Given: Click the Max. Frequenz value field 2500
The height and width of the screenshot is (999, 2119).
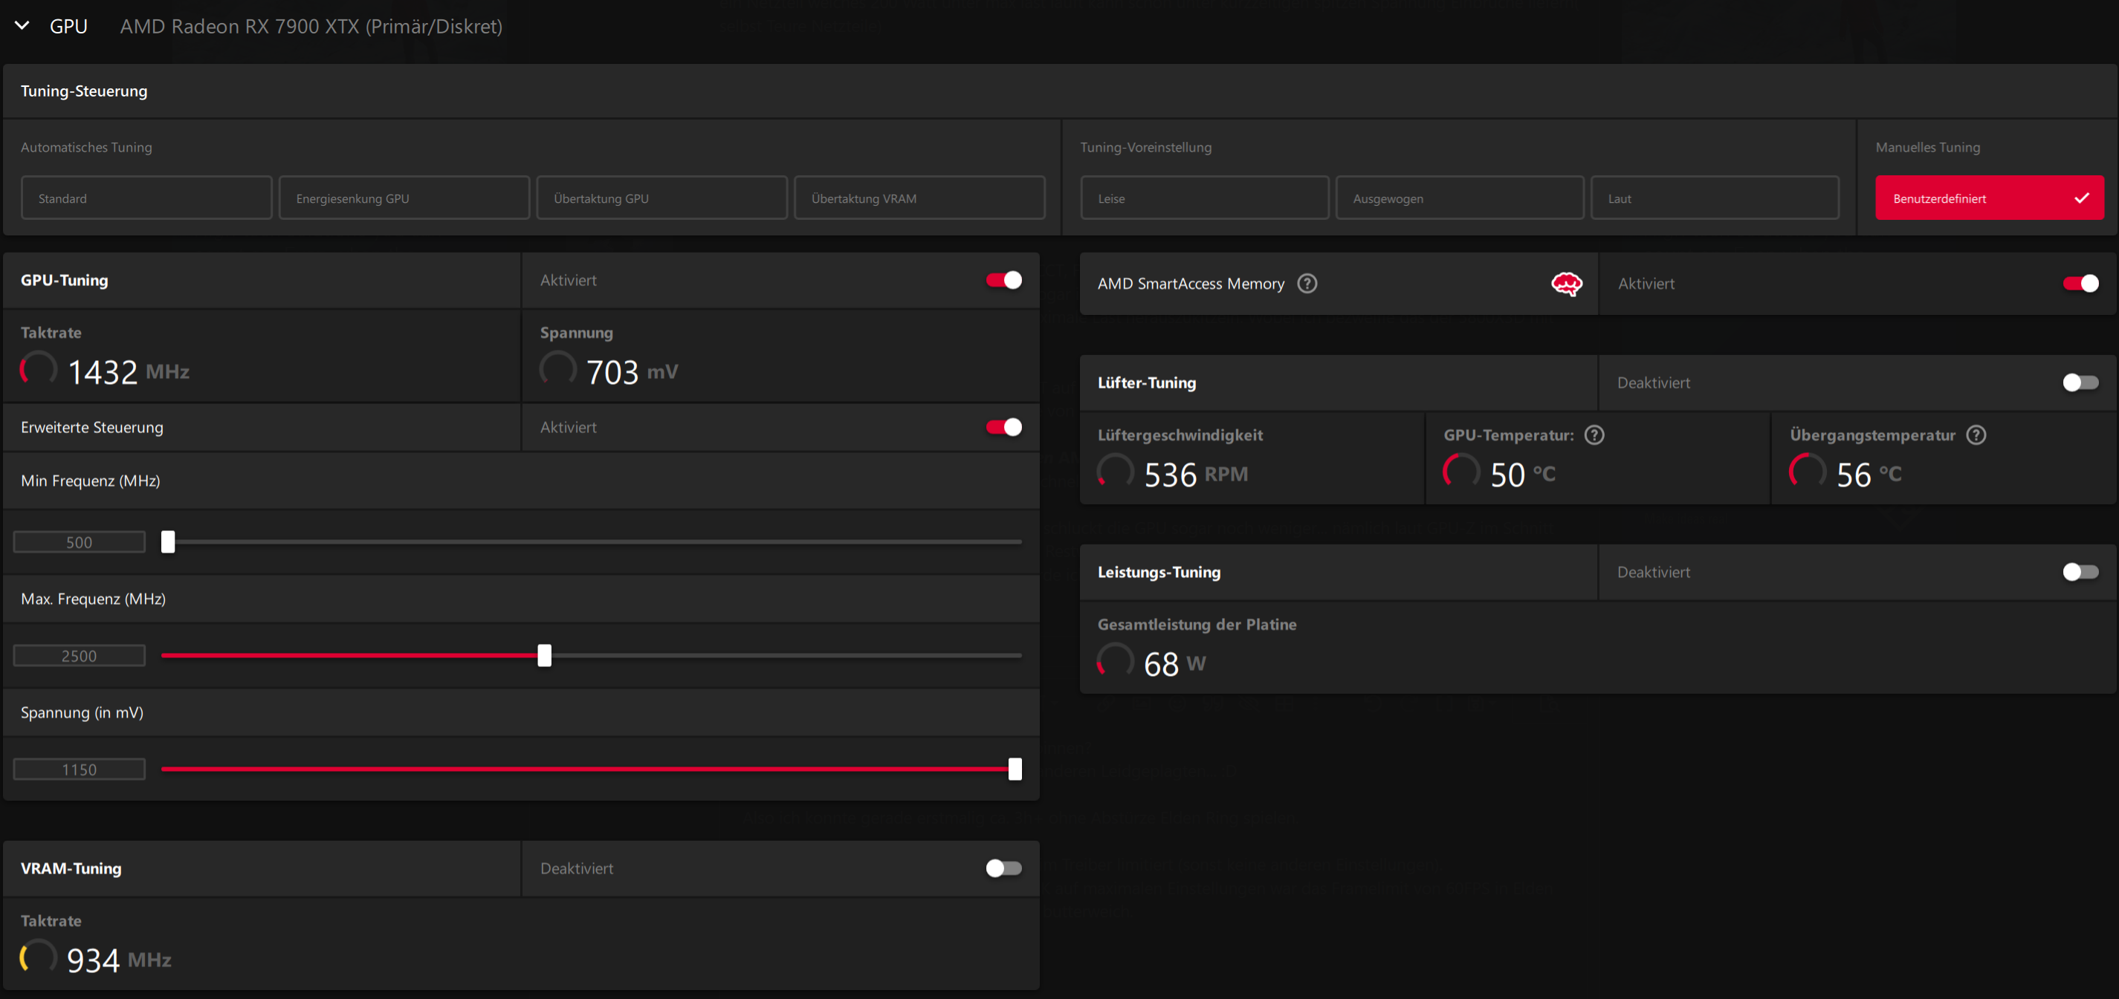Looking at the screenshot, I should pos(79,655).
